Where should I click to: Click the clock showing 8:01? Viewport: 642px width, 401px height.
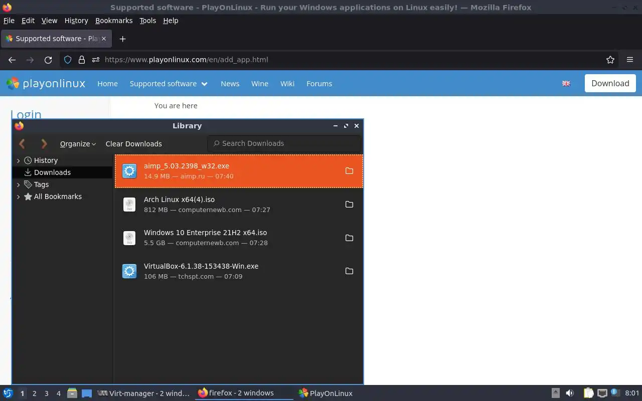[632, 393]
